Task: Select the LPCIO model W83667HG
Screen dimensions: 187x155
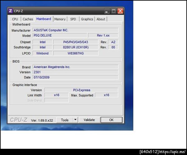Action: pos(76,53)
